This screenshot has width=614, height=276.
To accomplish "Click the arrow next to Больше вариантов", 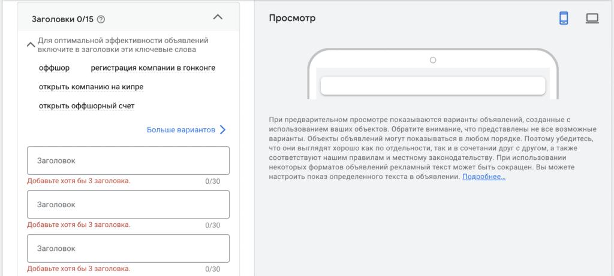I will [x=222, y=130].
